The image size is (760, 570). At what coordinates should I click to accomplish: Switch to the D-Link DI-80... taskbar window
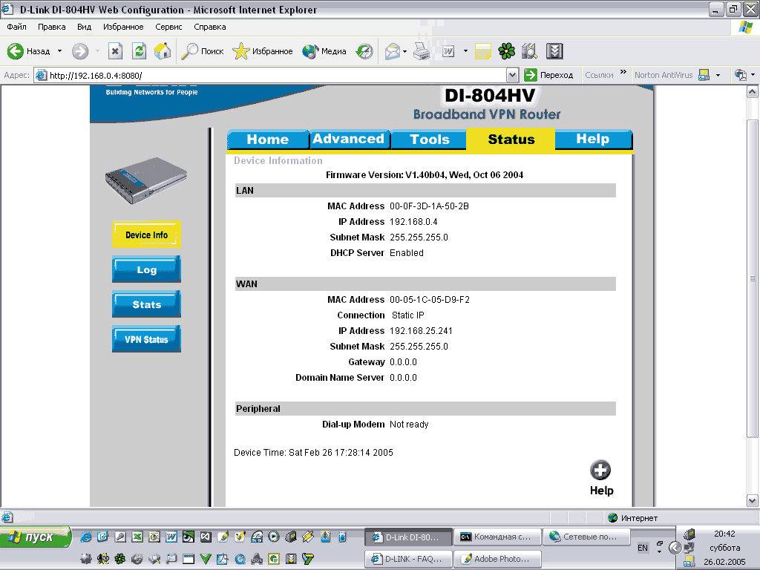[408, 537]
